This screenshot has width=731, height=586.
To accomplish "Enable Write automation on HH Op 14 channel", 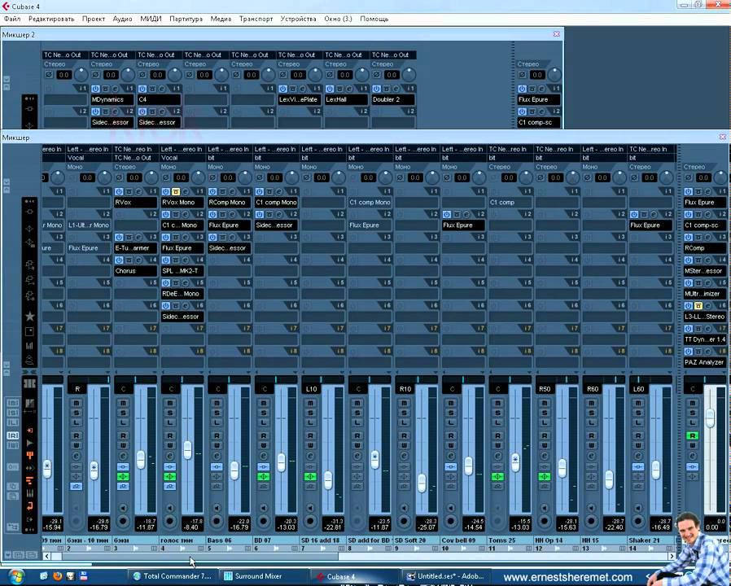I will pyautogui.click(x=545, y=445).
